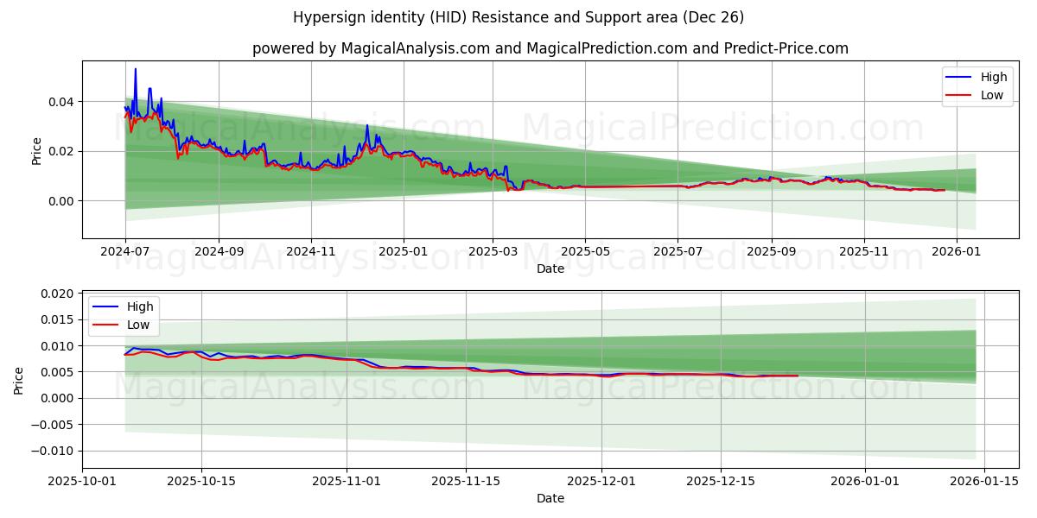
Task: Click the '0.015' y-axis label on bottom chart
Action: pyautogui.click(x=58, y=319)
